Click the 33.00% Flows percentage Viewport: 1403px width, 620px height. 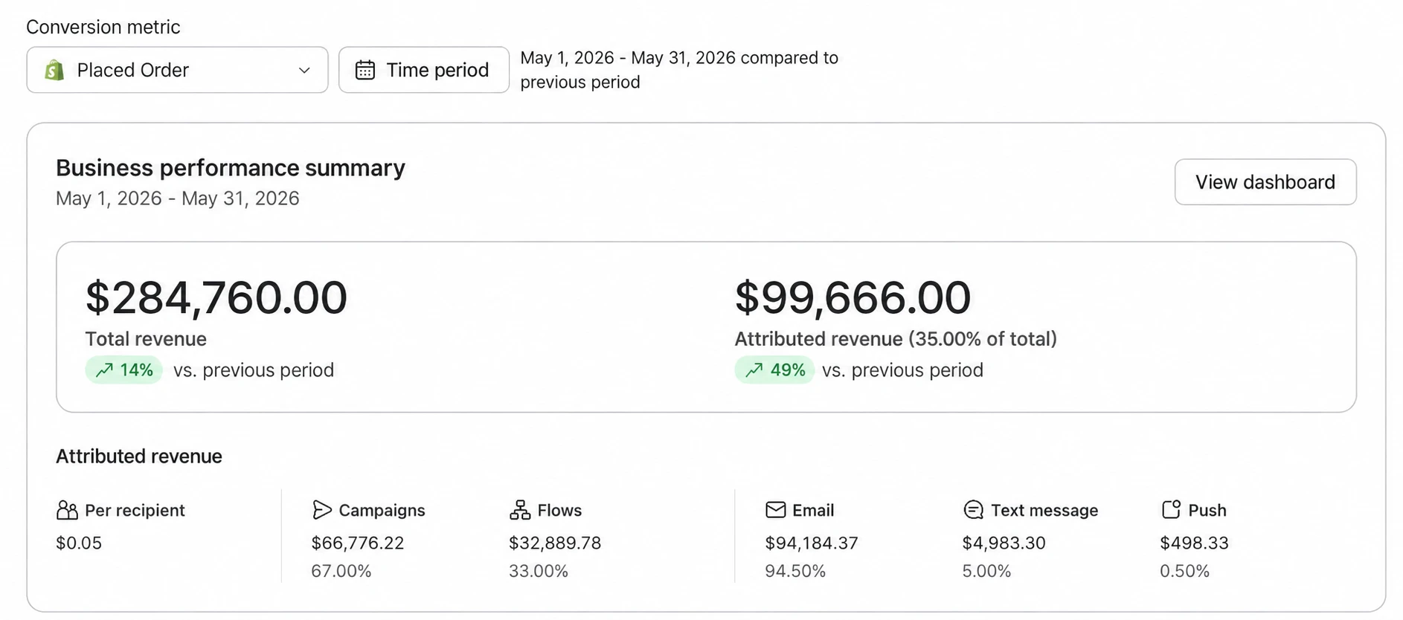(x=539, y=571)
